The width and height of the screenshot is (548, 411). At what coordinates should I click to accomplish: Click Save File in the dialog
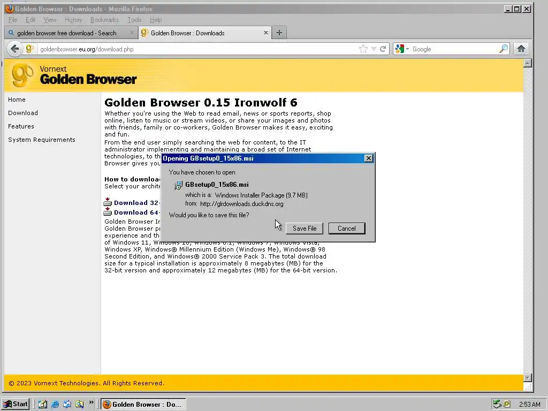point(305,228)
